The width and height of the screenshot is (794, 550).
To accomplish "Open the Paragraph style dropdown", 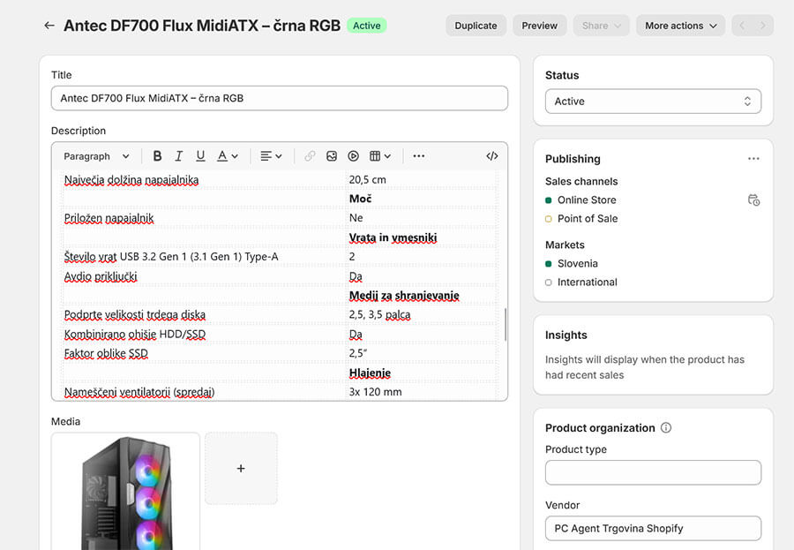I will (96, 156).
